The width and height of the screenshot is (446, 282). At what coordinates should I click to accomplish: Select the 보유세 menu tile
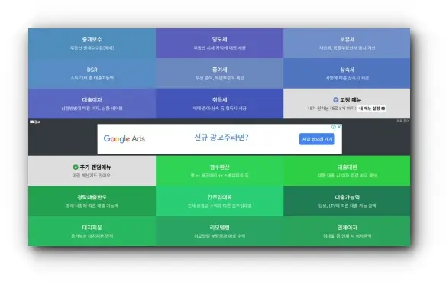click(x=347, y=44)
